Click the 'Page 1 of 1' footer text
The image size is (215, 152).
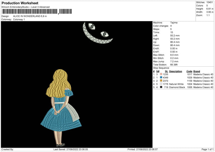(x=207, y=149)
